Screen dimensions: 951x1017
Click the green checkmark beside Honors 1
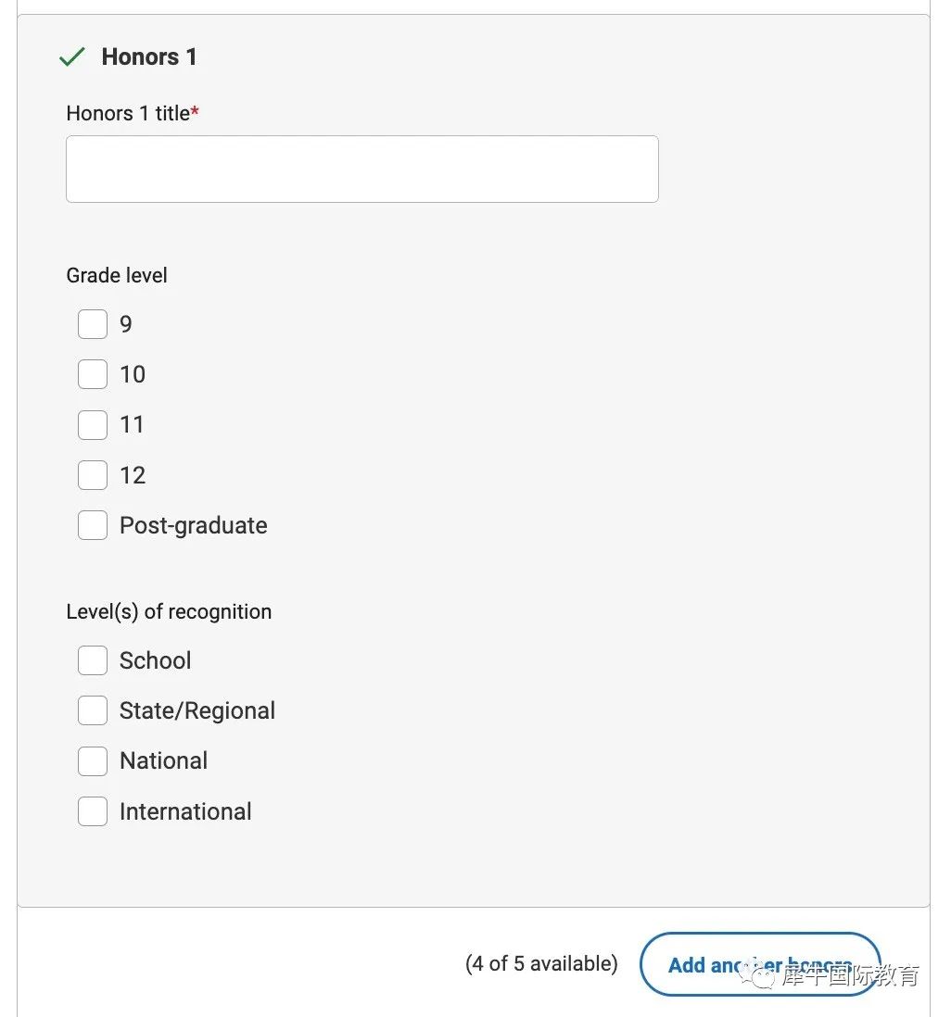72,57
